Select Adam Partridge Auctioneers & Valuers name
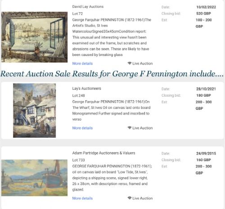This screenshot has width=225, height=209. pyautogui.click(x=103, y=153)
